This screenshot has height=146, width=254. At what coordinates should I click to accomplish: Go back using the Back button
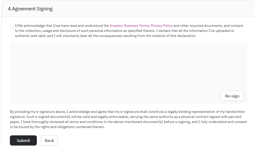(49, 140)
